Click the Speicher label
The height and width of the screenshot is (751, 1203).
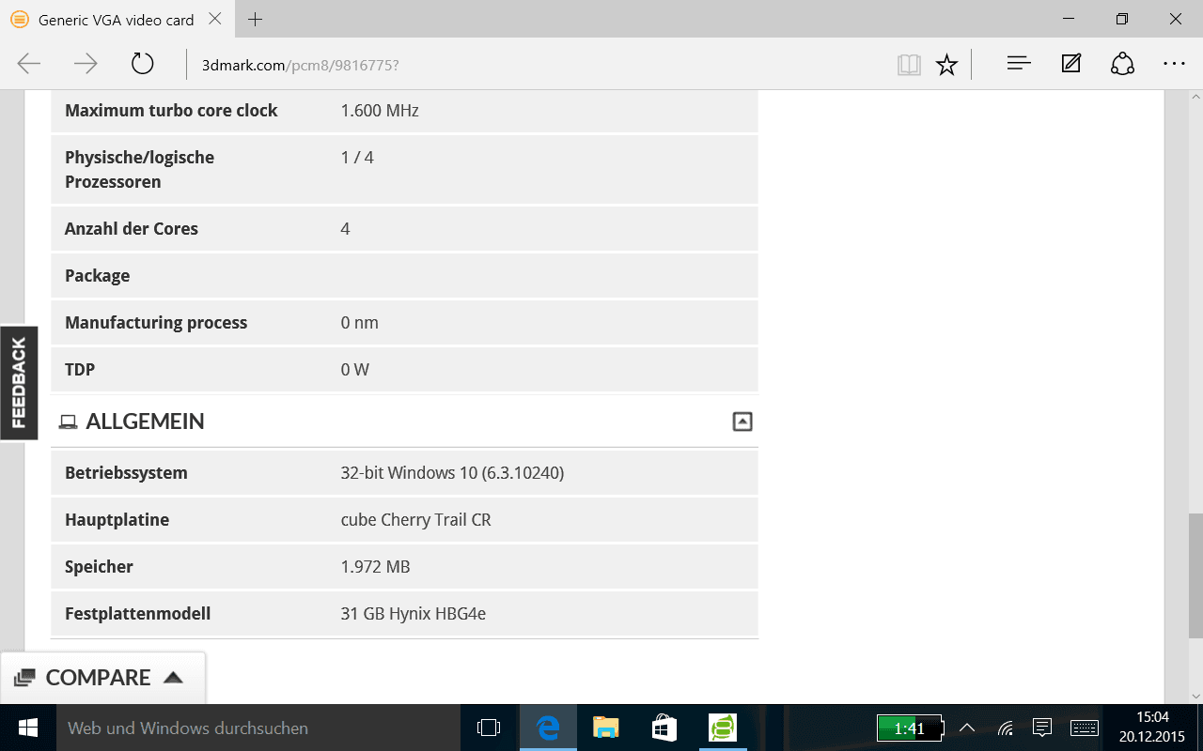point(99,567)
